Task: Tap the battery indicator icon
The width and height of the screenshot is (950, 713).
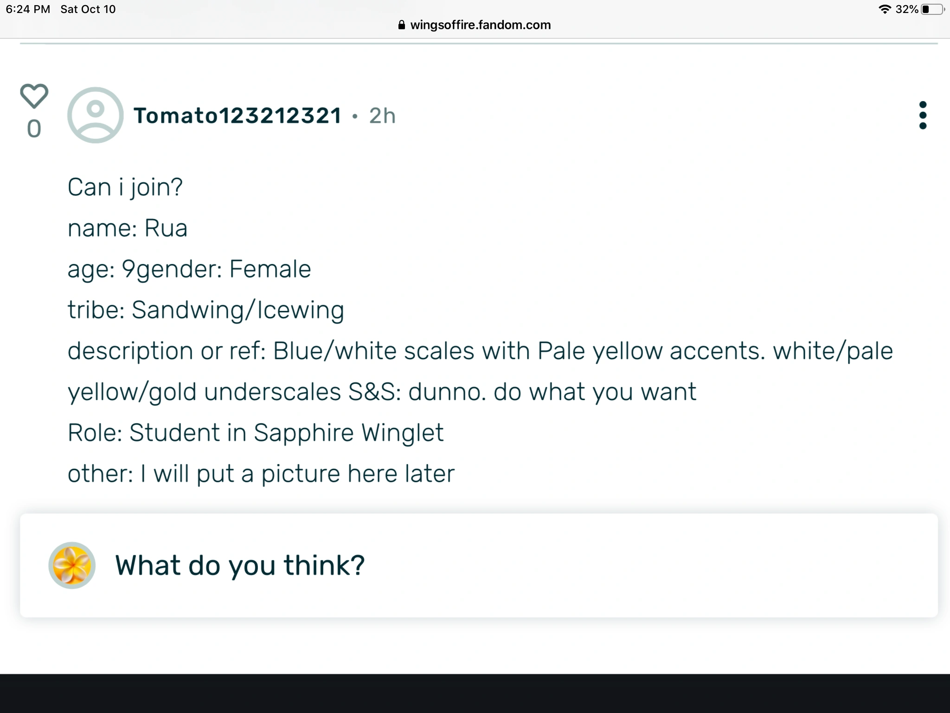Action: (x=932, y=9)
